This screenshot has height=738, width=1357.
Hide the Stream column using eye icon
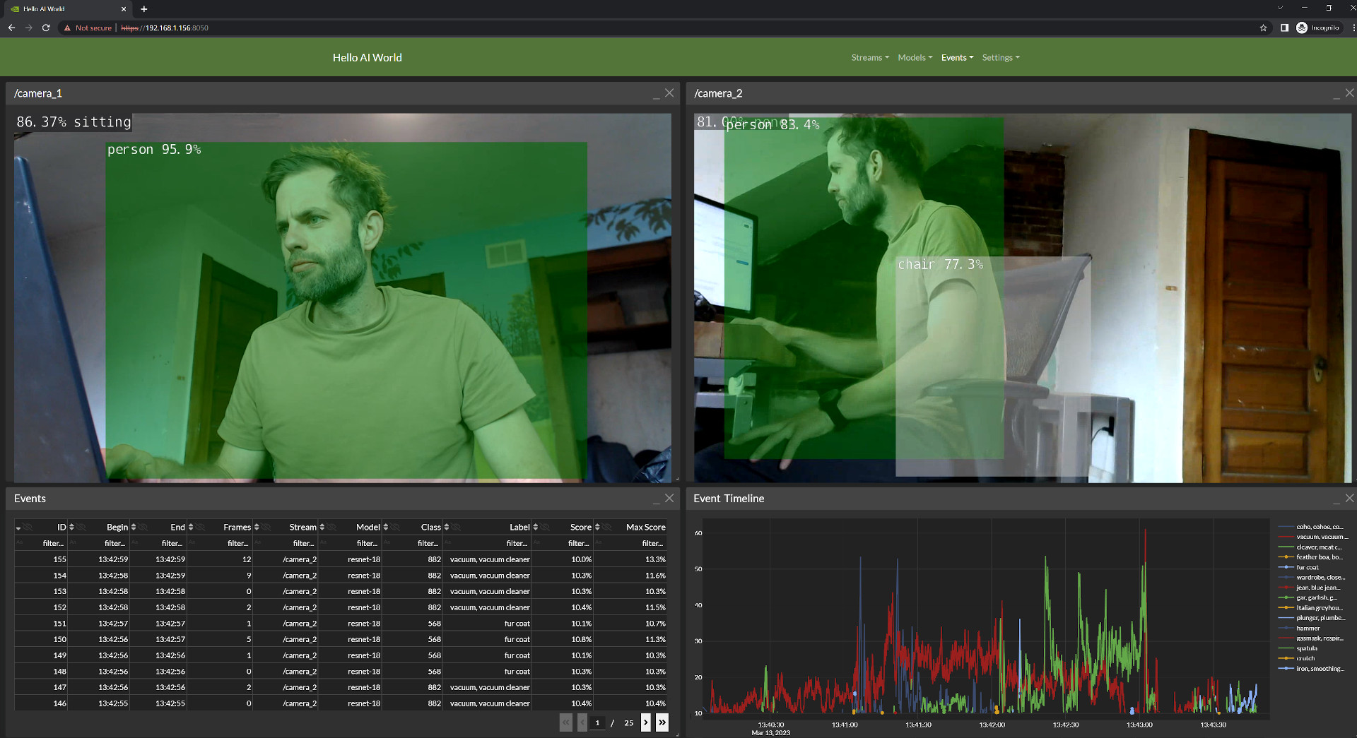331,528
